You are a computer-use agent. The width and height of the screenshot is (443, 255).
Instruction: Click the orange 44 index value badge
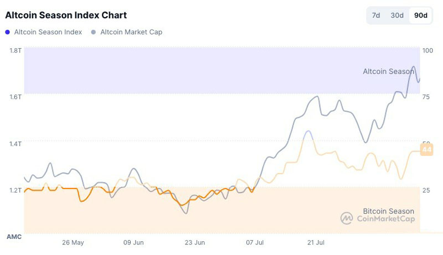tap(426, 150)
